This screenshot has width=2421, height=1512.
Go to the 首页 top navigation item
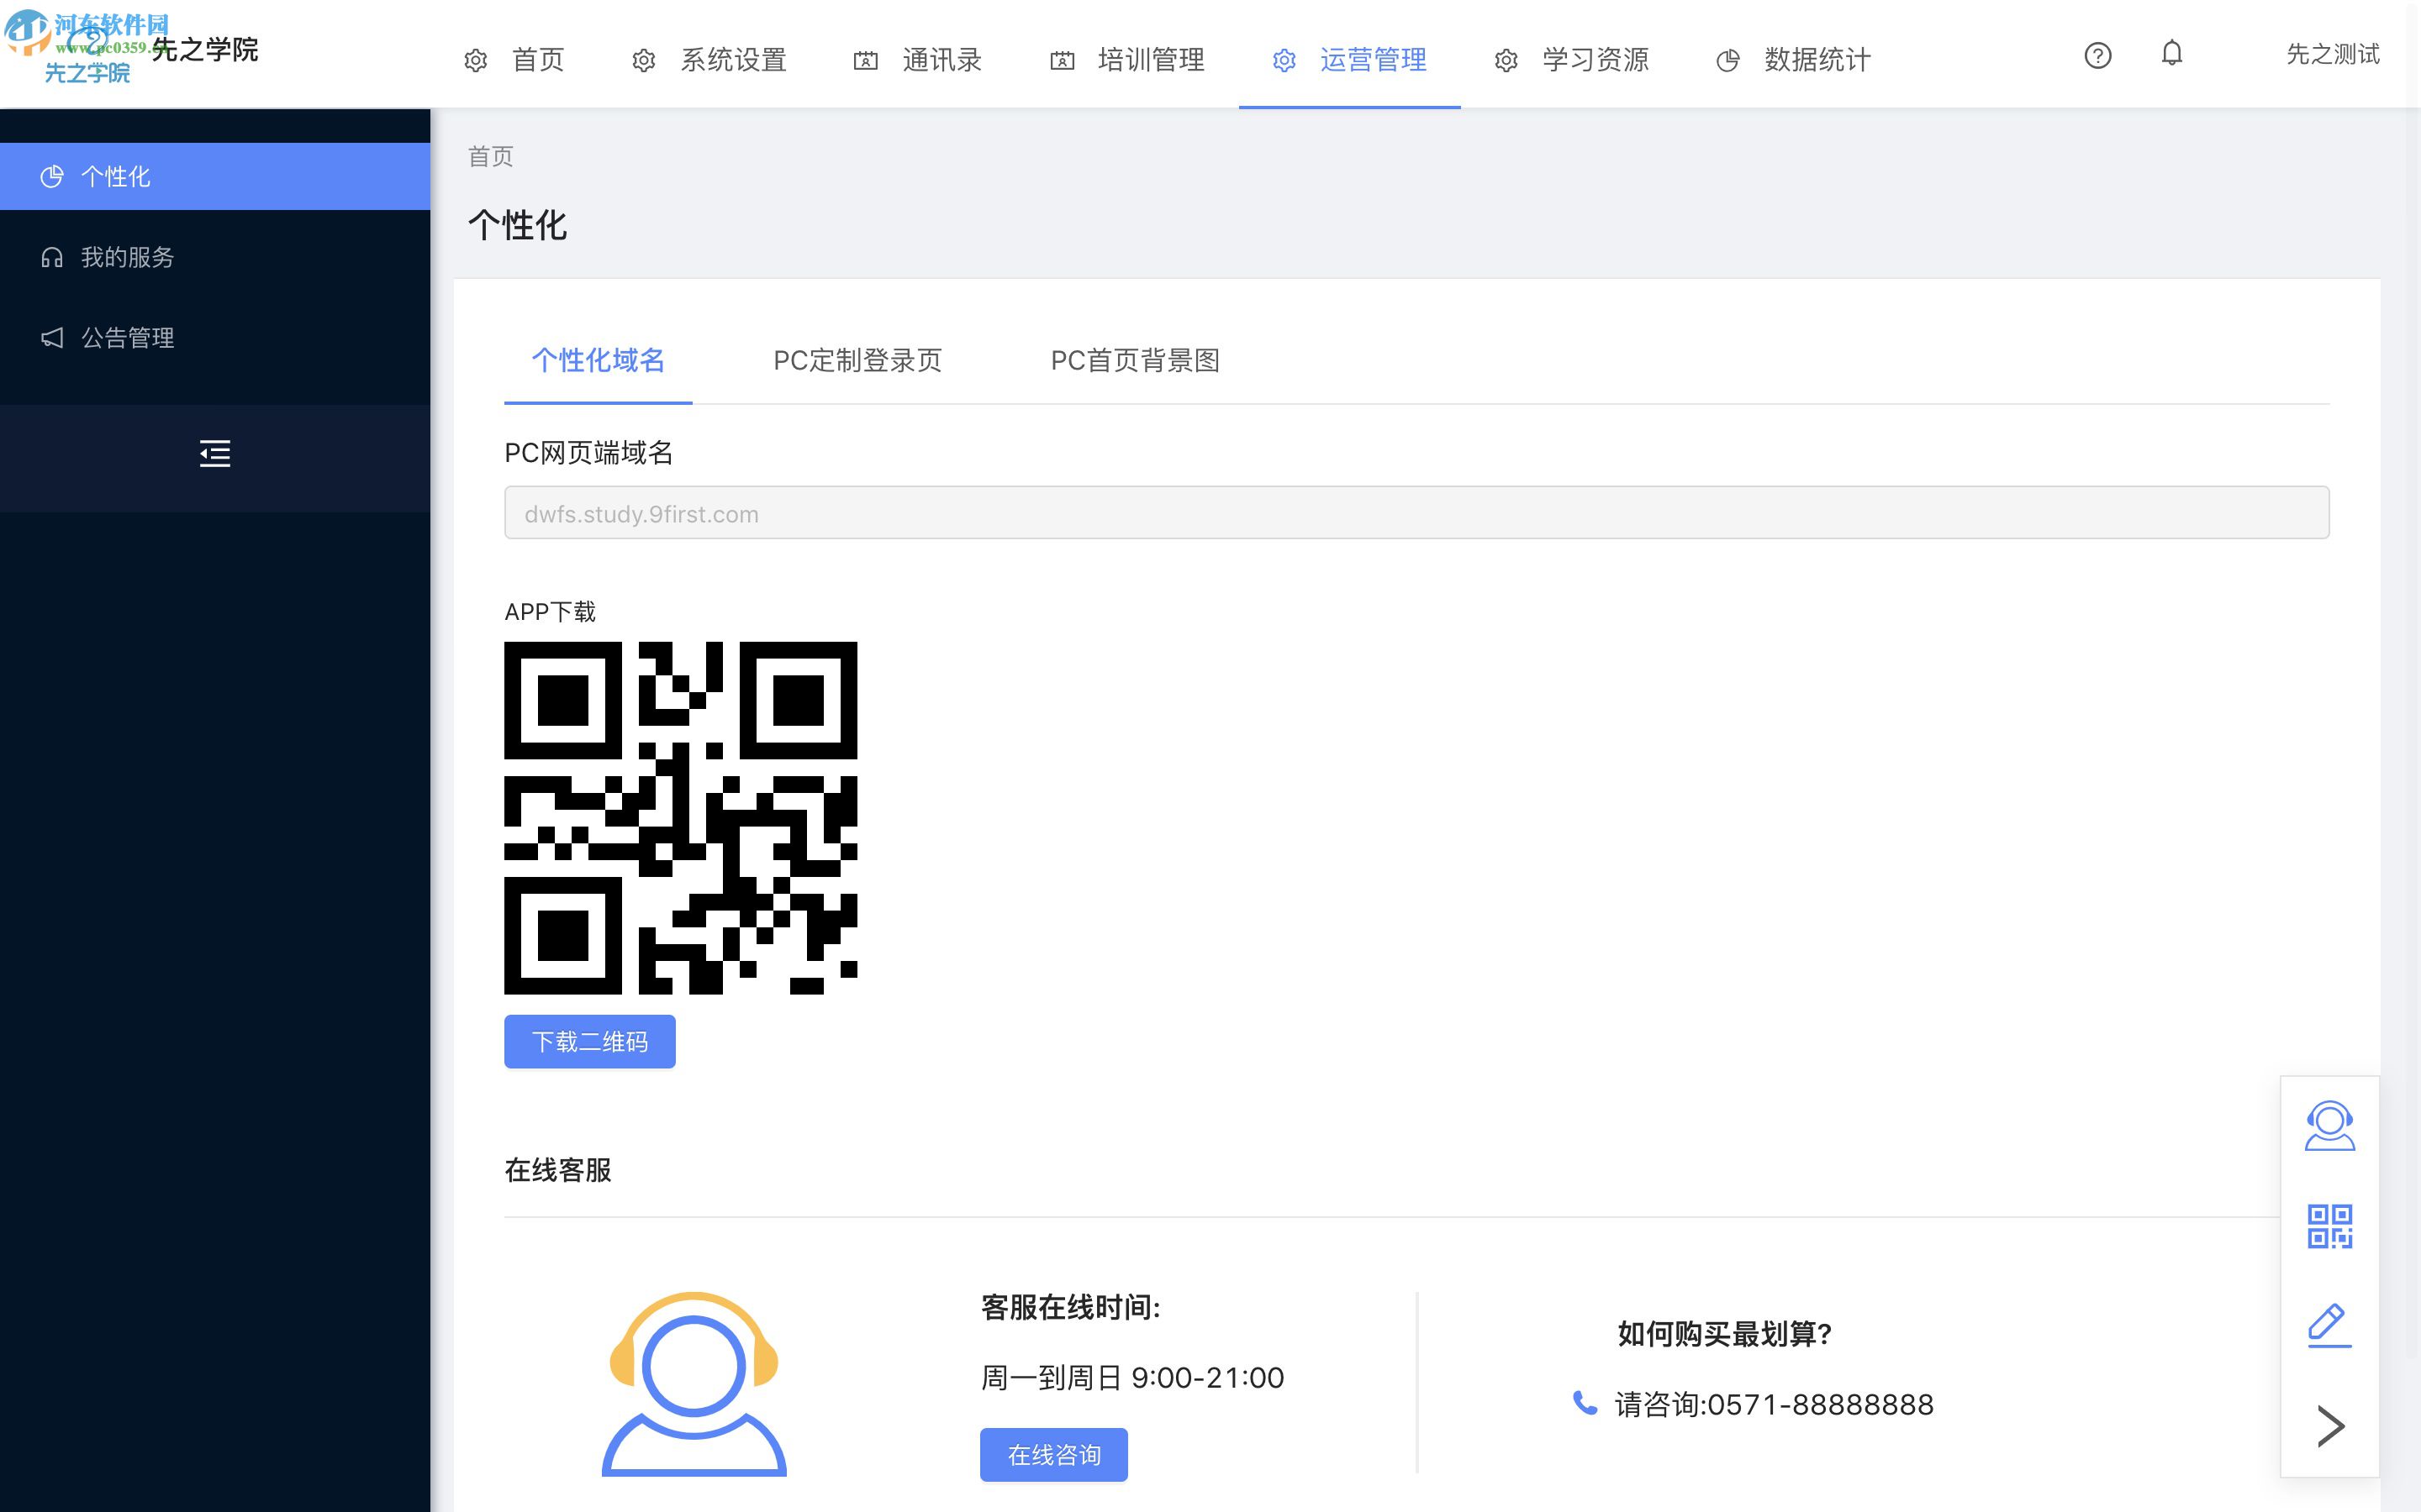point(514,60)
